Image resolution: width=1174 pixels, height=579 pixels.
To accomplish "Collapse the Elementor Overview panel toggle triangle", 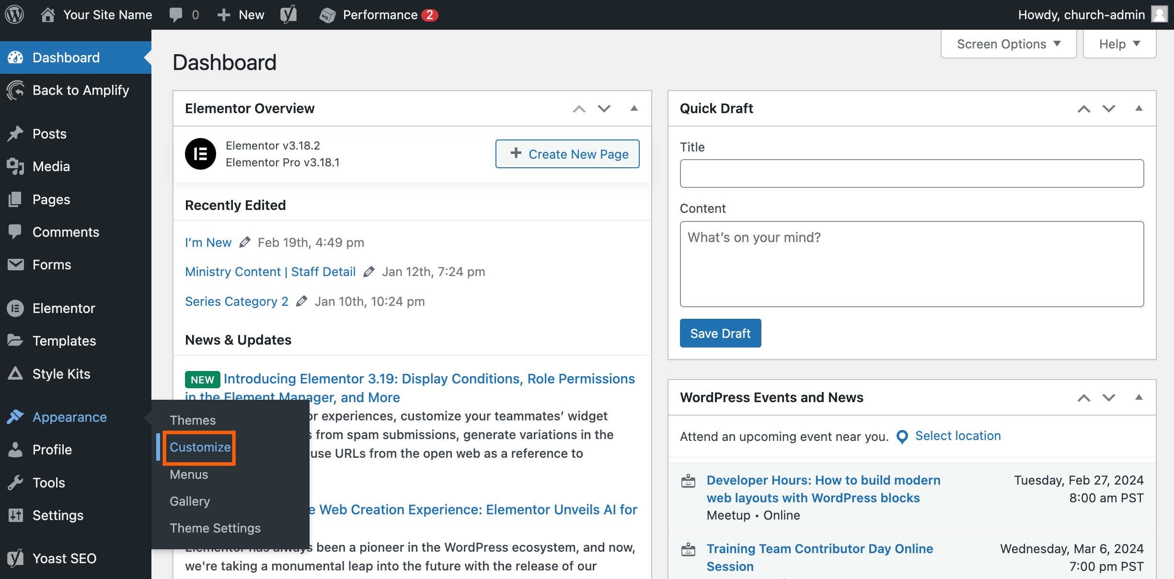I will tap(634, 108).
